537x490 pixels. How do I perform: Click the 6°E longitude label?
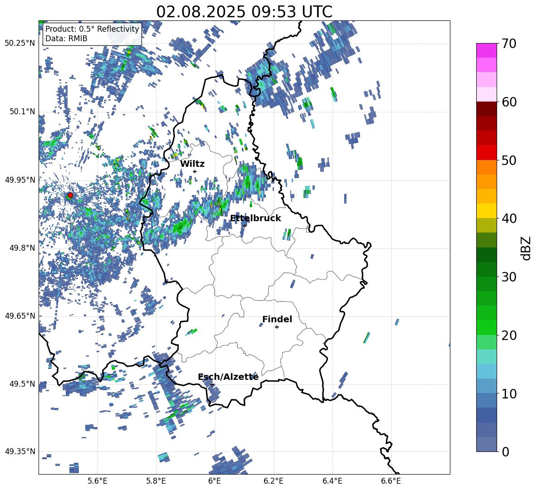(x=215, y=481)
